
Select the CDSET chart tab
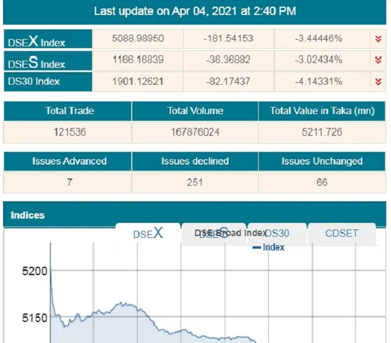342,233
